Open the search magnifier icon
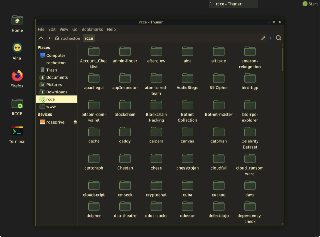The height and width of the screenshot is (237, 320). tap(278, 38)
